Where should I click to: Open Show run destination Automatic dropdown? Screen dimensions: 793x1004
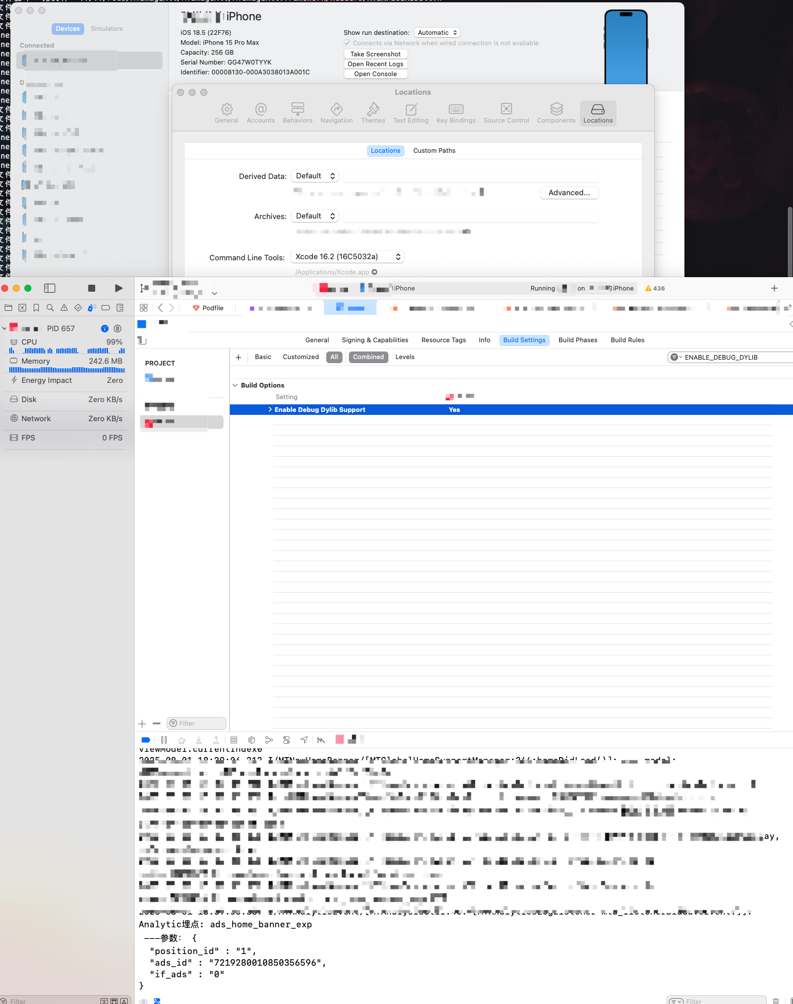pyautogui.click(x=437, y=33)
